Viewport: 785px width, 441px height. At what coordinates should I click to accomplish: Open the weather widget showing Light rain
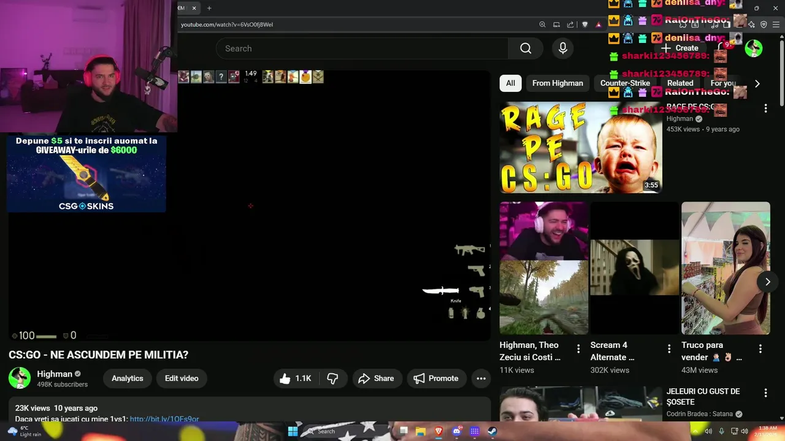pyautogui.click(x=23, y=431)
